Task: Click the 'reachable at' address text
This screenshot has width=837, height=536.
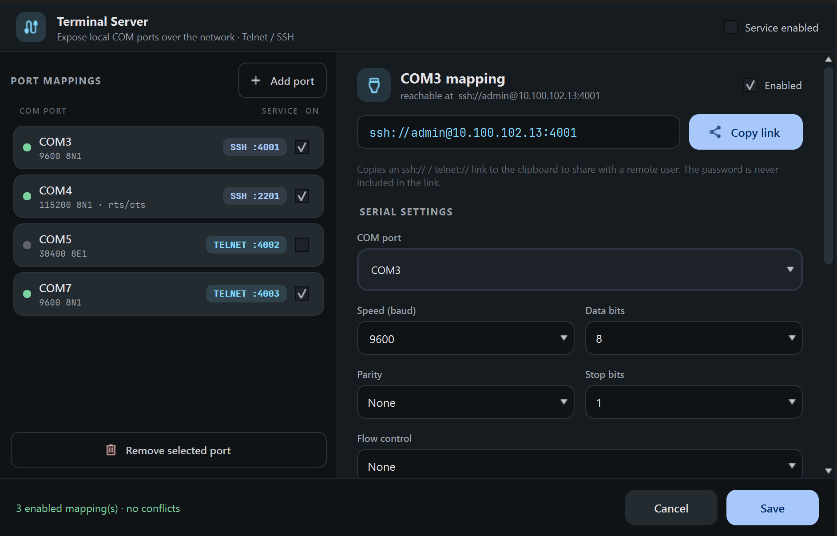Action: point(500,95)
